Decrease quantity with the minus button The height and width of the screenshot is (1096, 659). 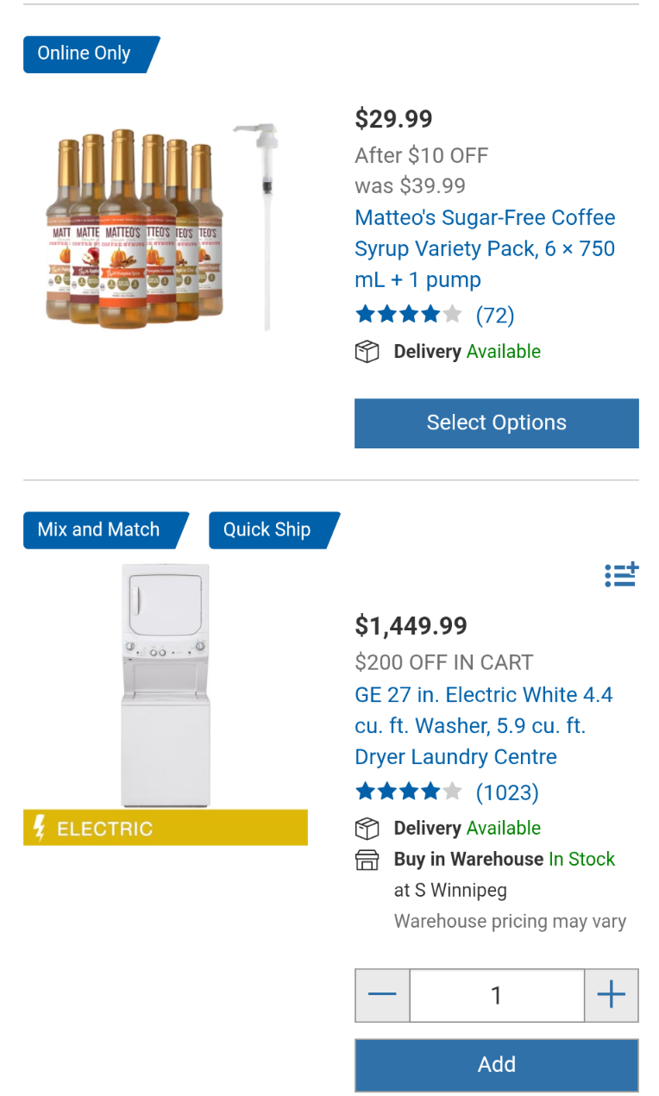(382, 995)
